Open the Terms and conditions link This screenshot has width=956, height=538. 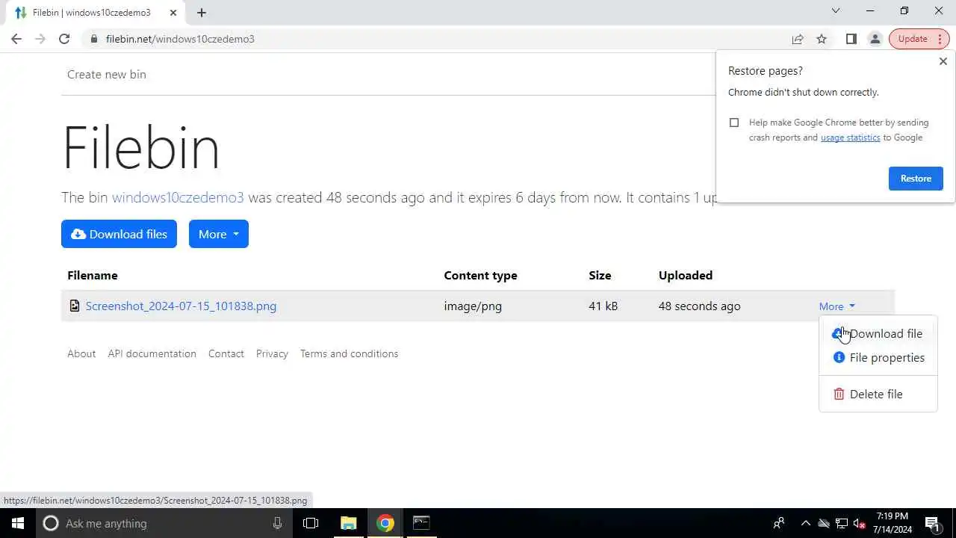tap(349, 353)
